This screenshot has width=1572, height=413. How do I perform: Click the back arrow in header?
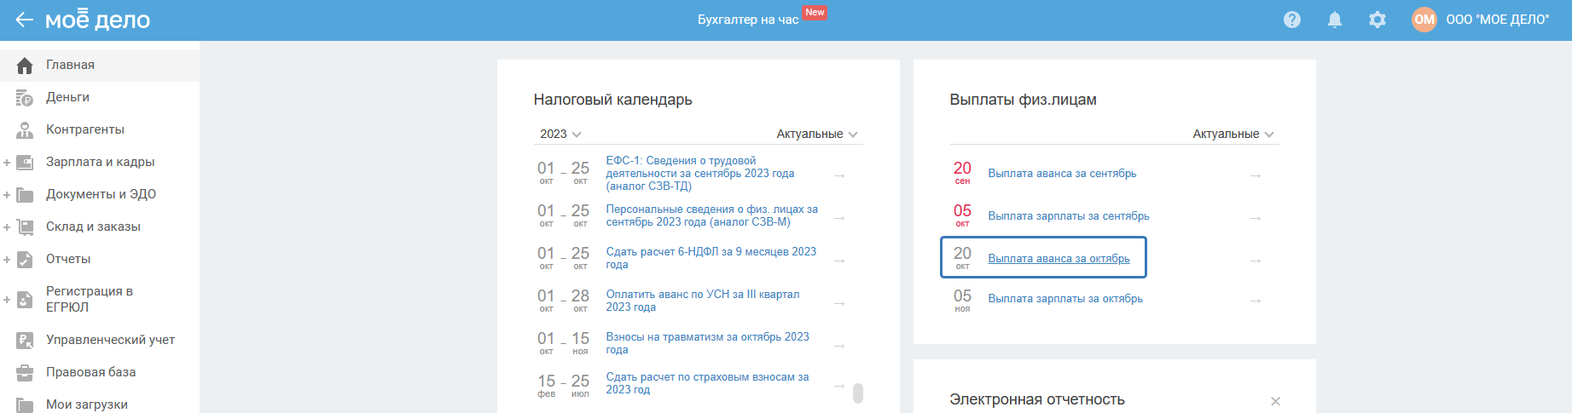pyautogui.click(x=24, y=20)
